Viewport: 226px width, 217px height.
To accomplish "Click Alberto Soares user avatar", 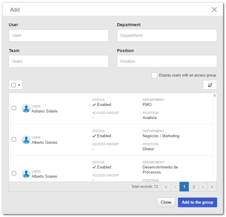I will (x=26, y=174).
